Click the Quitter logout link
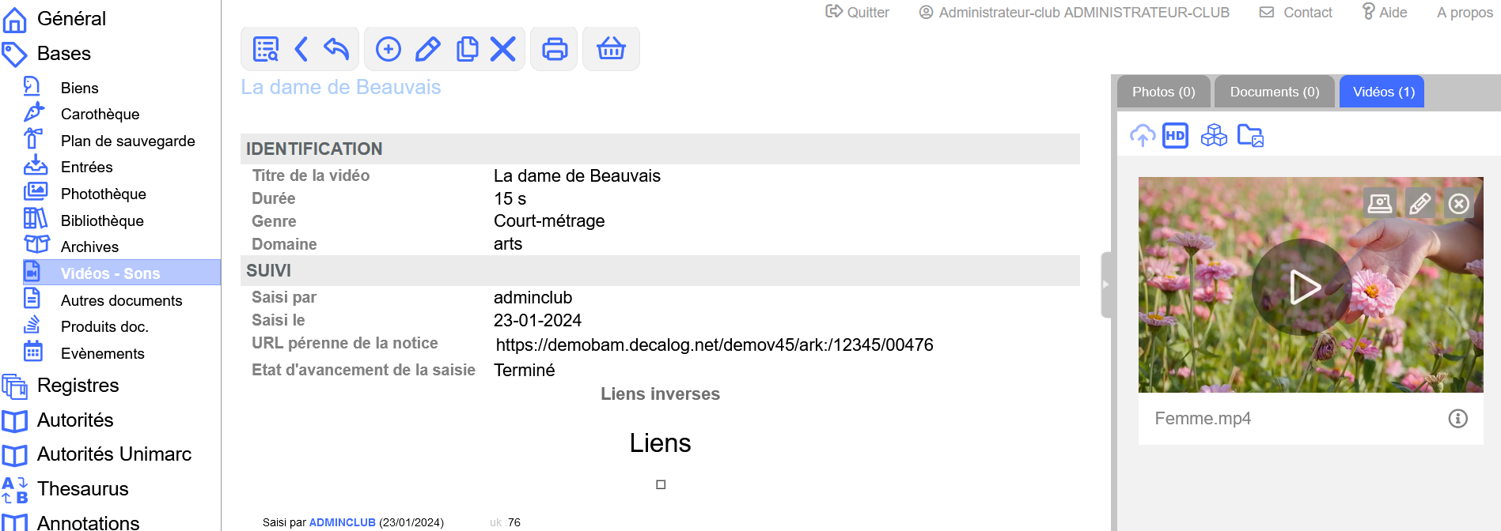Screen dimensions: 1501x531 click(x=857, y=12)
